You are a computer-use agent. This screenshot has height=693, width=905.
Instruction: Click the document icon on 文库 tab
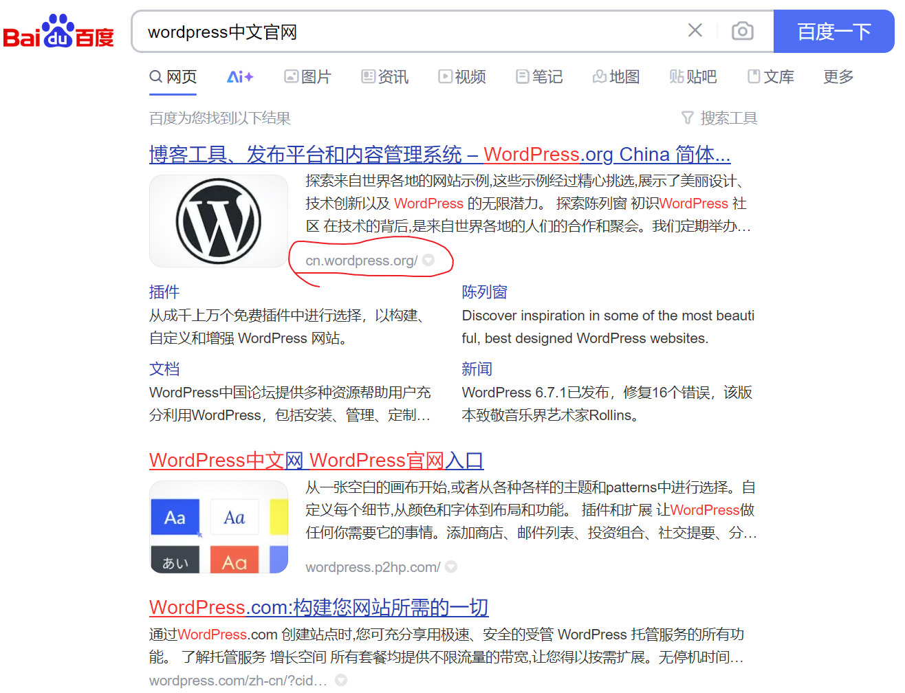coord(754,76)
